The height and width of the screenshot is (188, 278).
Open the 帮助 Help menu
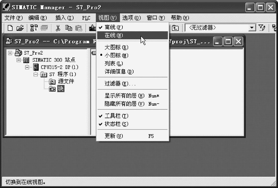pos(180,18)
